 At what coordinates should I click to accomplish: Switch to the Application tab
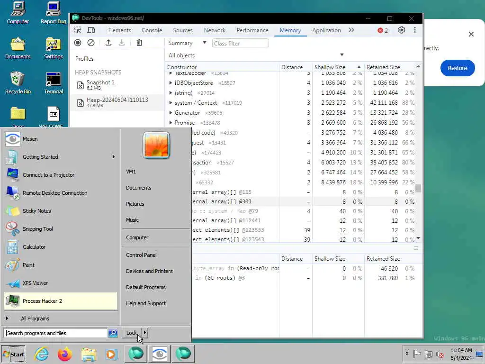tap(326, 30)
